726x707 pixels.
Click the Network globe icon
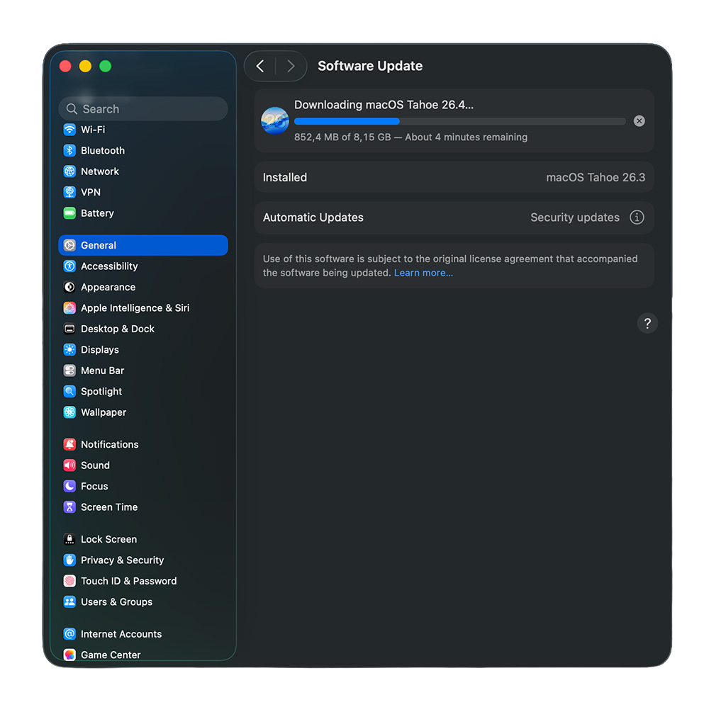(x=69, y=171)
